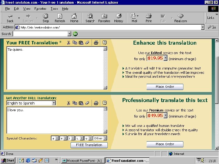Erase text in Your FREE Translation panel
Screen dimensions: 219x164
click(87, 43)
